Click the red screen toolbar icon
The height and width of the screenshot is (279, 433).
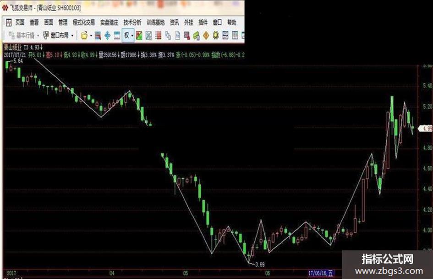(x=187, y=35)
